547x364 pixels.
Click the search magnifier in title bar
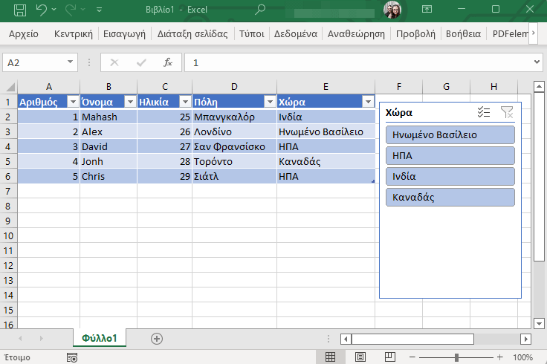pyautogui.click(x=260, y=10)
